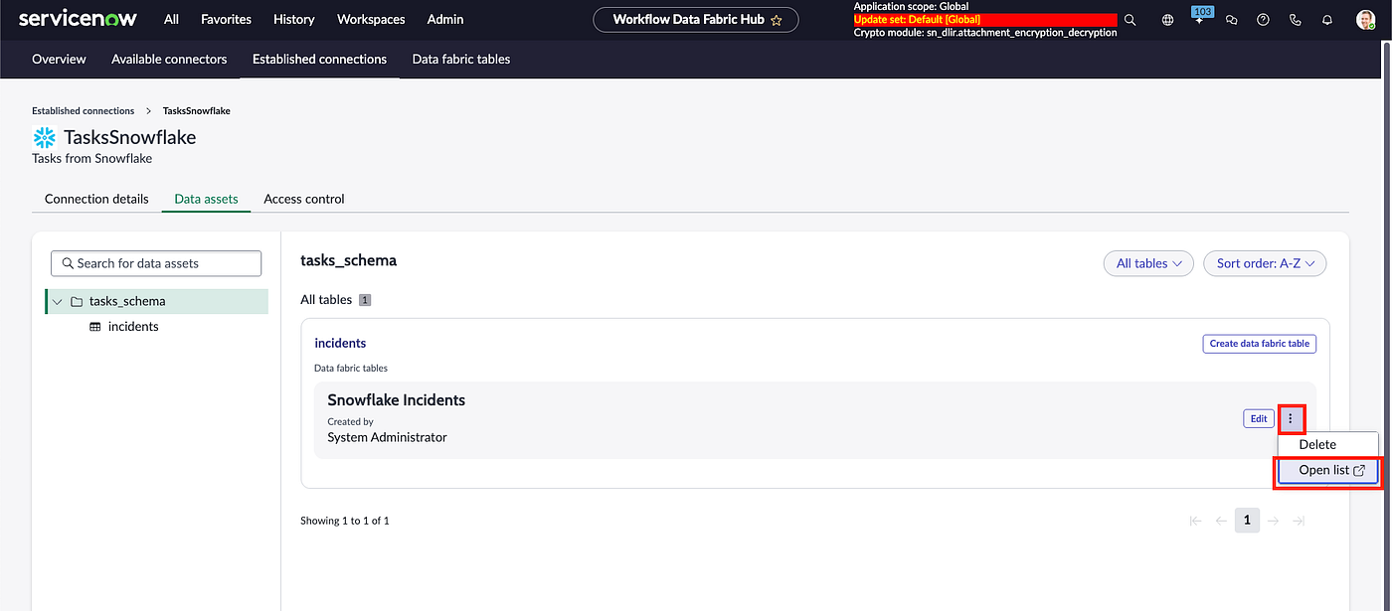Click the folder icon beside tasks_schema

(x=77, y=301)
